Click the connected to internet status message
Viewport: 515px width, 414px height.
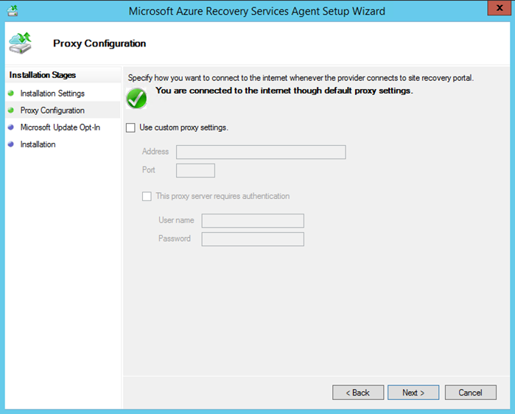284,91
